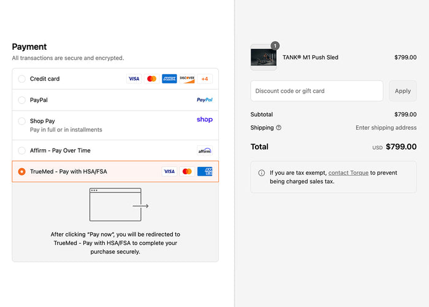Select TrueMed HSA/FSA radio button
Viewport: 429px width, 307px height.
pyautogui.click(x=21, y=171)
